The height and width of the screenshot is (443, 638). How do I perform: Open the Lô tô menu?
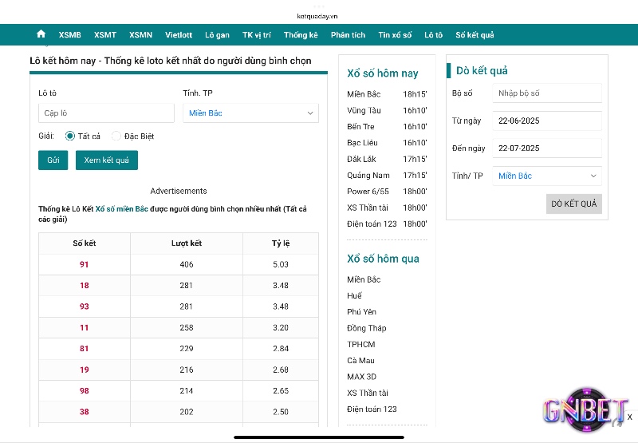point(433,35)
